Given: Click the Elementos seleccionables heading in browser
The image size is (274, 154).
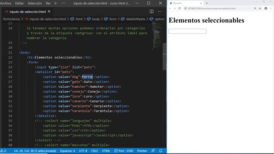Looking at the screenshot, I should [x=206, y=20].
